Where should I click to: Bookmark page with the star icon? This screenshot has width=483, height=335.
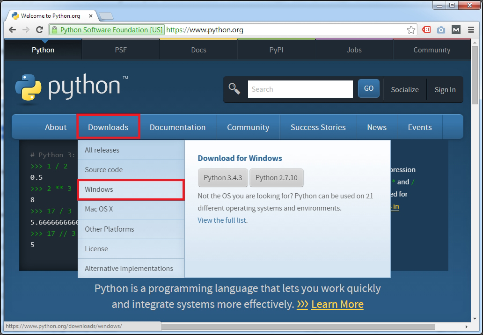pyautogui.click(x=411, y=30)
